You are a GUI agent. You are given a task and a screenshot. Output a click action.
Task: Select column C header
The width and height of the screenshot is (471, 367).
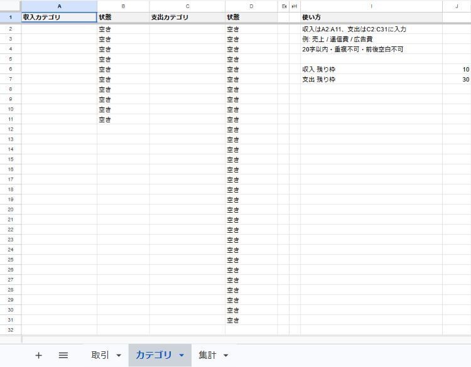tap(187, 6)
